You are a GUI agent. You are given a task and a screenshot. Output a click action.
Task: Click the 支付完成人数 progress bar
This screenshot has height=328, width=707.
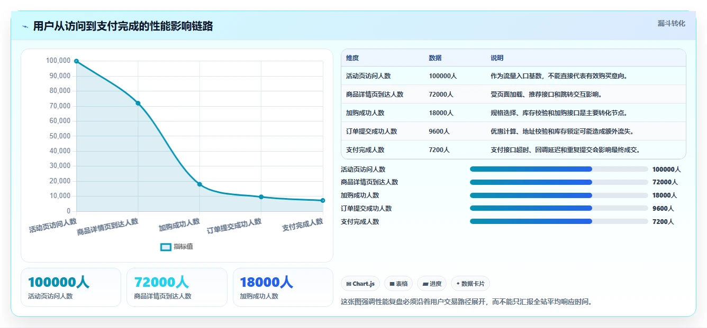tap(559, 222)
